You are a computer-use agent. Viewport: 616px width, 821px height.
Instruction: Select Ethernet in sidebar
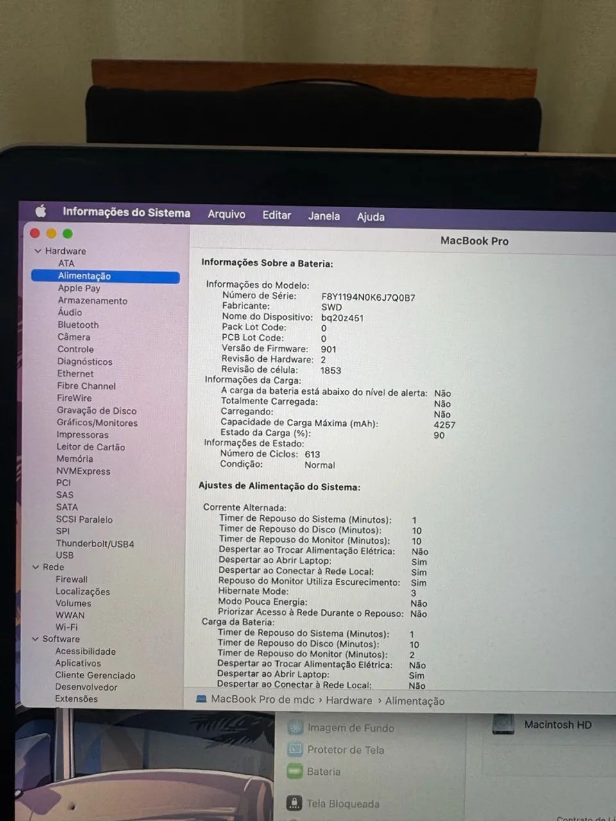point(75,373)
